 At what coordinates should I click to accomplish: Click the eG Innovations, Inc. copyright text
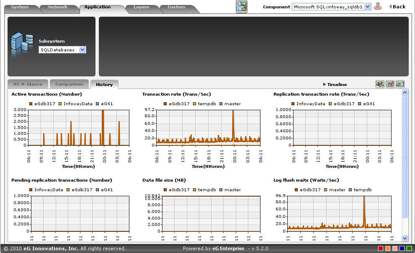pyautogui.click(x=51, y=248)
